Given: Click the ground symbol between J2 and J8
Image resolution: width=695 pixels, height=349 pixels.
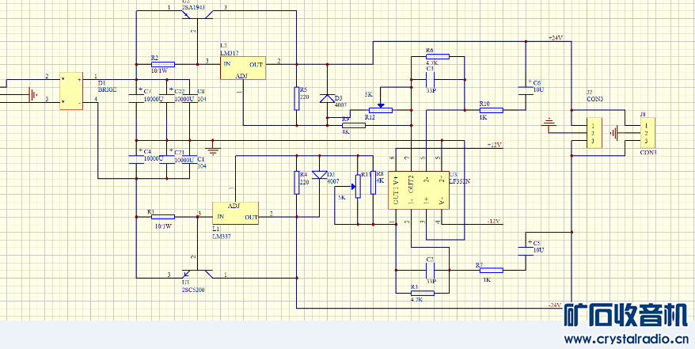Looking at the screenshot, I should (614, 133).
